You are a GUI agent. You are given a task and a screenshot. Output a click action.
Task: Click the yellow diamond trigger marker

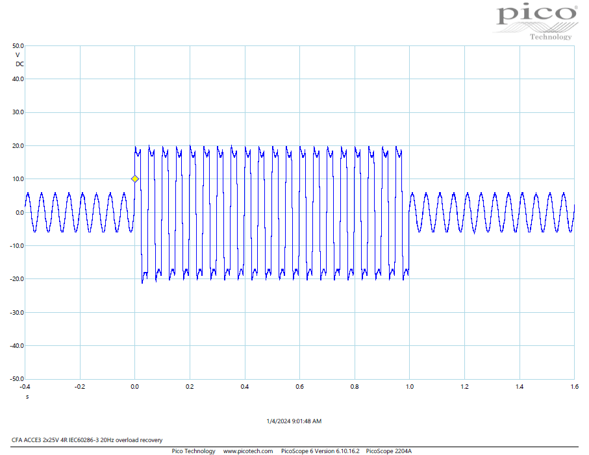point(135,179)
